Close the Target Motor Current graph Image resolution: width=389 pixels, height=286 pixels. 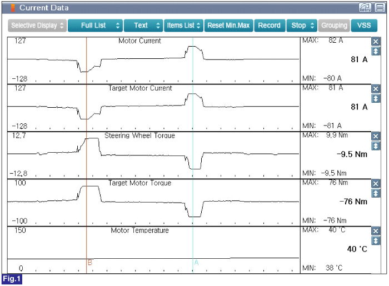pyautogui.click(x=376, y=89)
